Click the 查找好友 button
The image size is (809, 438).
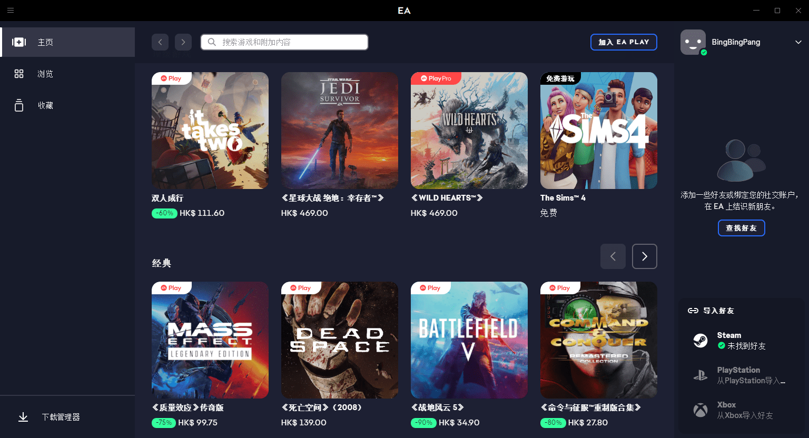[741, 228]
